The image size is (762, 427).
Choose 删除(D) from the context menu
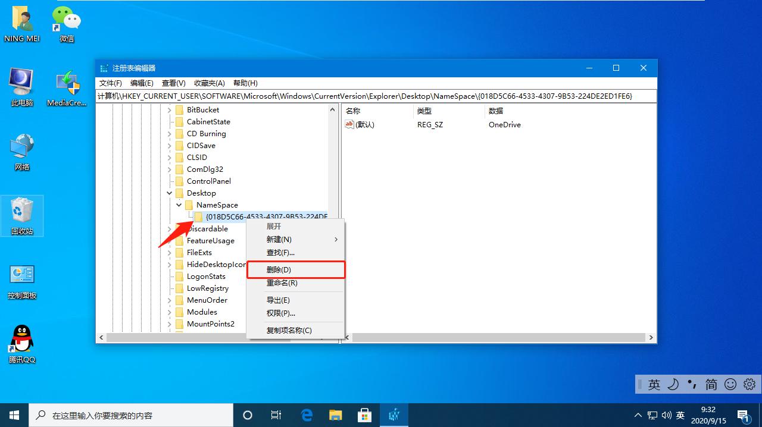coord(280,269)
